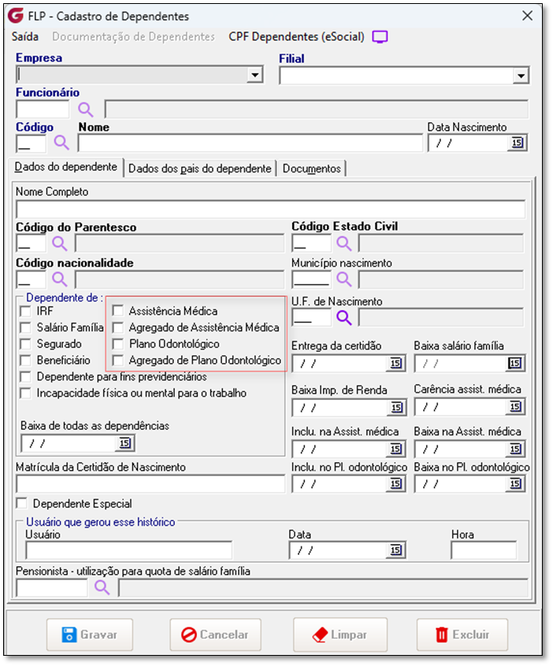Focus the Funcionário code field

click(x=43, y=109)
